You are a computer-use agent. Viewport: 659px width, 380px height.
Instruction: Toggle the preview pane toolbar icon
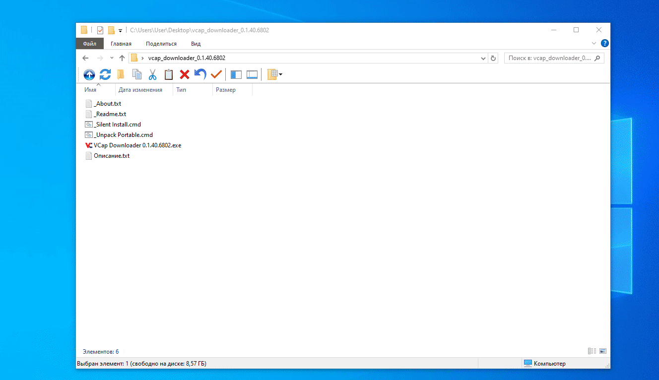click(x=252, y=74)
